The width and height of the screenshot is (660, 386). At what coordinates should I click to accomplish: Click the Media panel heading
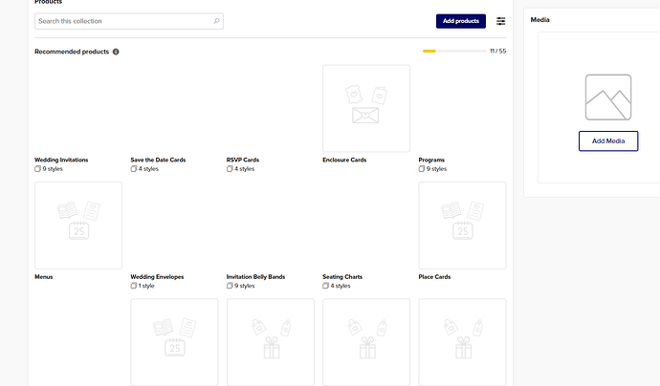pyautogui.click(x=539, y=20)
